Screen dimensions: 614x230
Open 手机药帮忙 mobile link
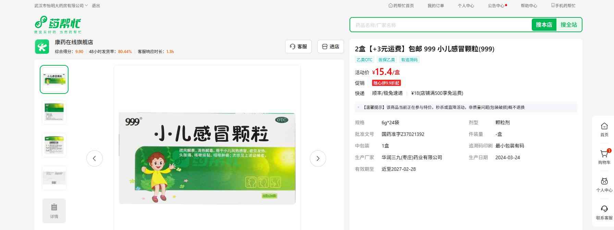tap(563, 5)
